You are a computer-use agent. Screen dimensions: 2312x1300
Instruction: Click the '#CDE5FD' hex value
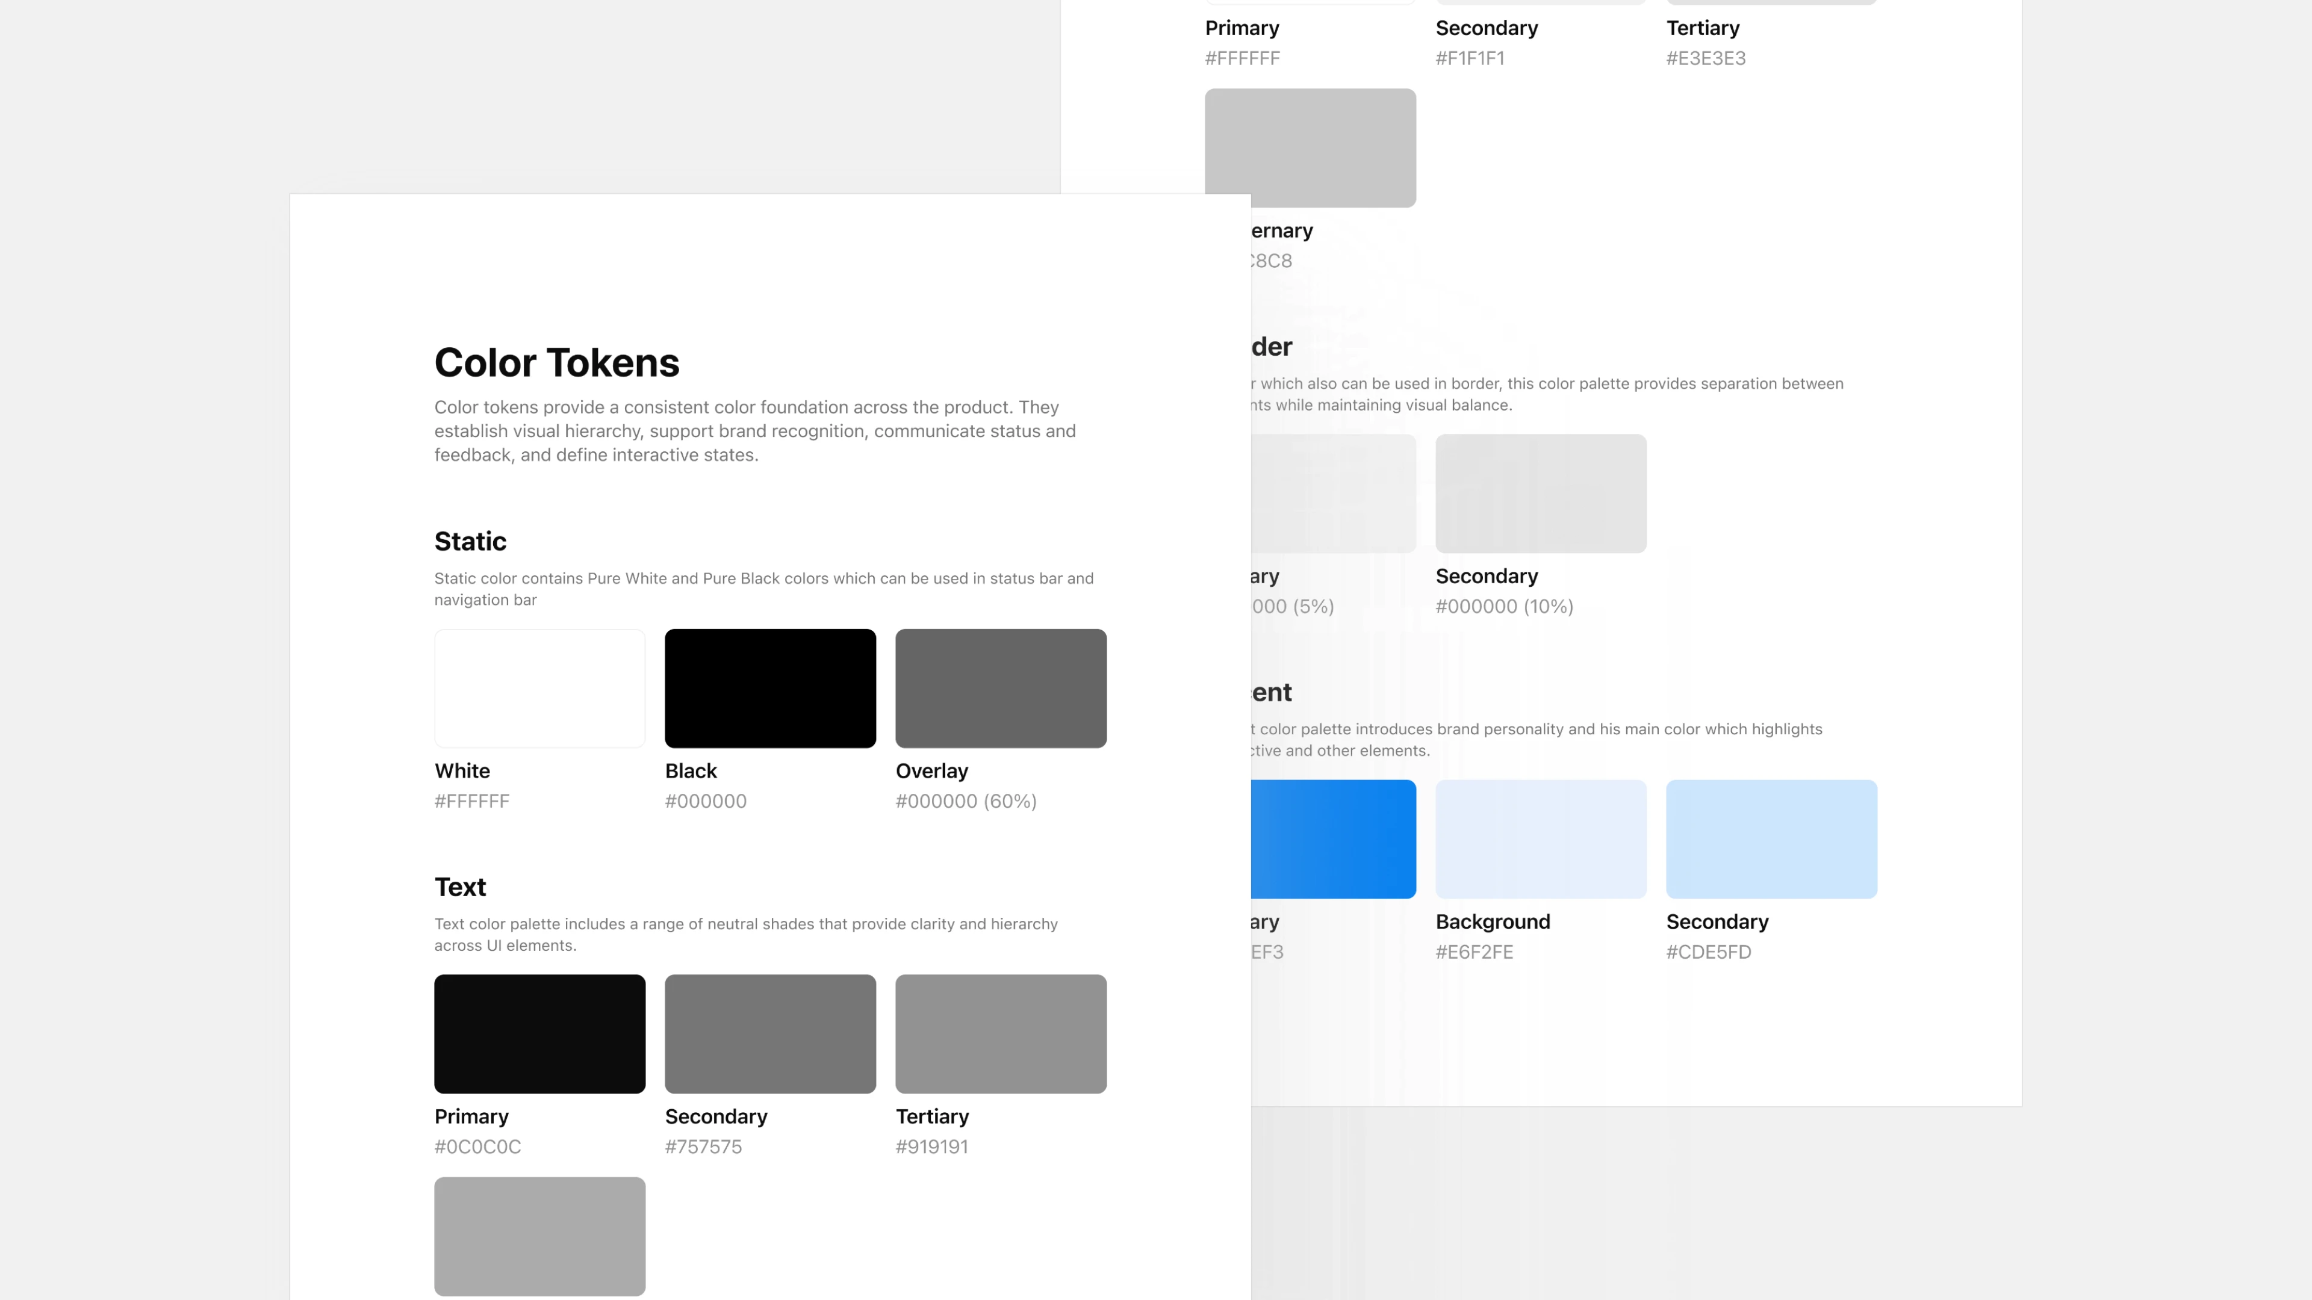tap(1709, 952)
